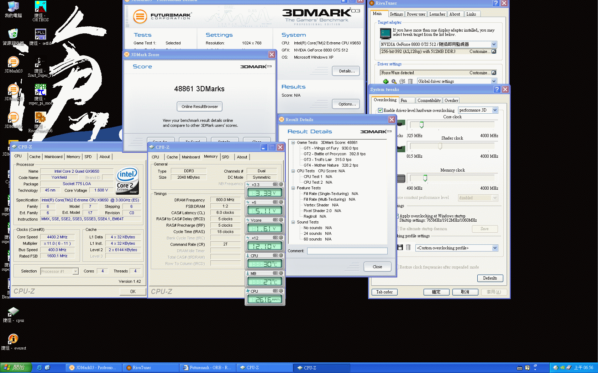598x373 pixels.
Task: Click the Comment input field in Result Details
Action: click(347, 251)
